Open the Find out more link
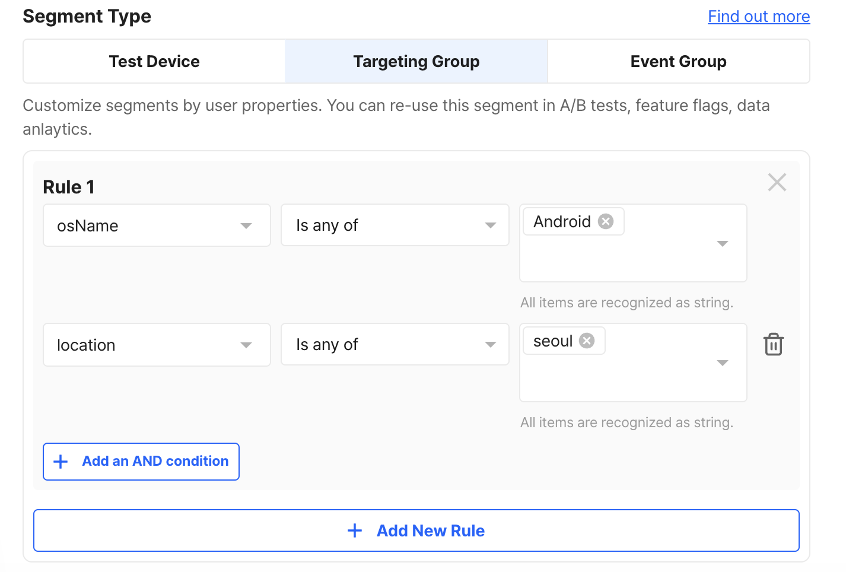This screenshot has height=572, width=846. tap(759, 17)
